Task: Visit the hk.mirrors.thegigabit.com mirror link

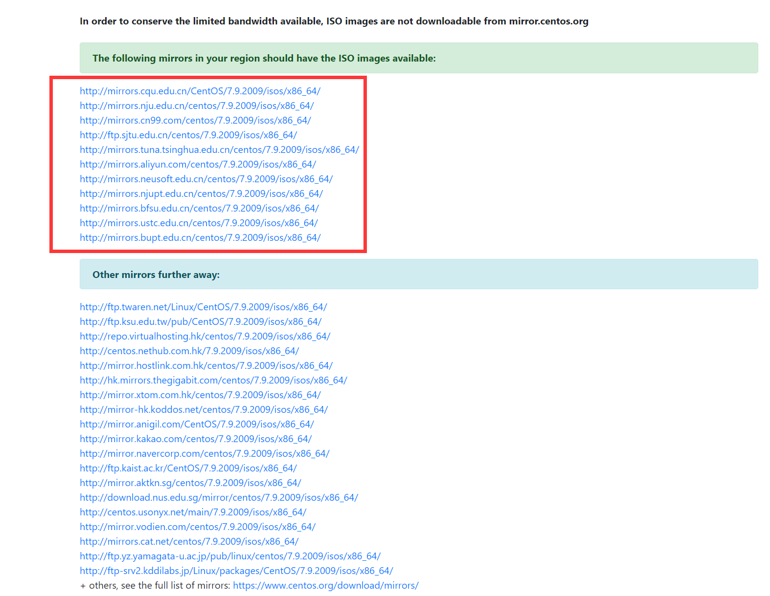Action: (213, 380)
